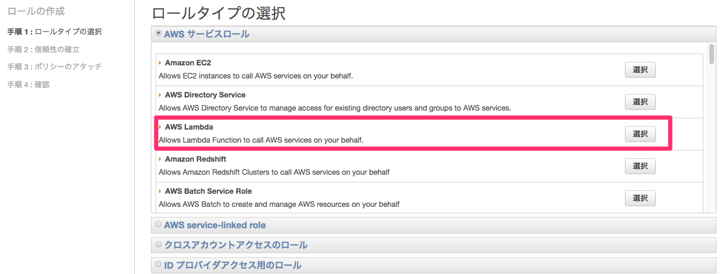Click the 選択 button for Amazon EC2
Image resolution: width=720 pixels, height=274 pixels.
coord(640,70)
